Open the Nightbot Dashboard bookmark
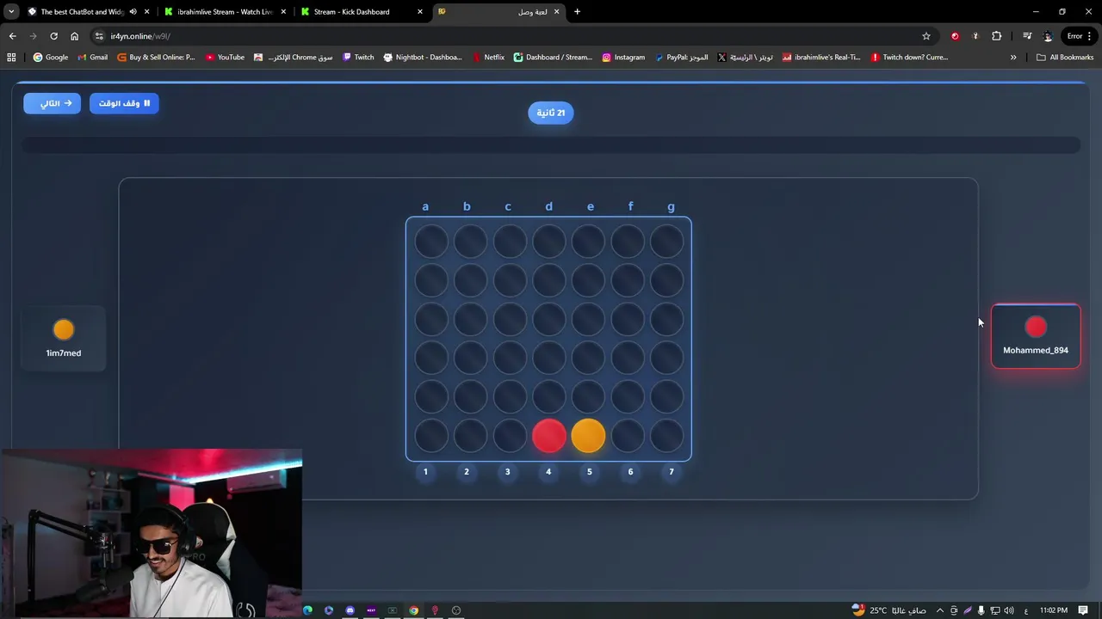The image size is (1102, 619). 423,58
